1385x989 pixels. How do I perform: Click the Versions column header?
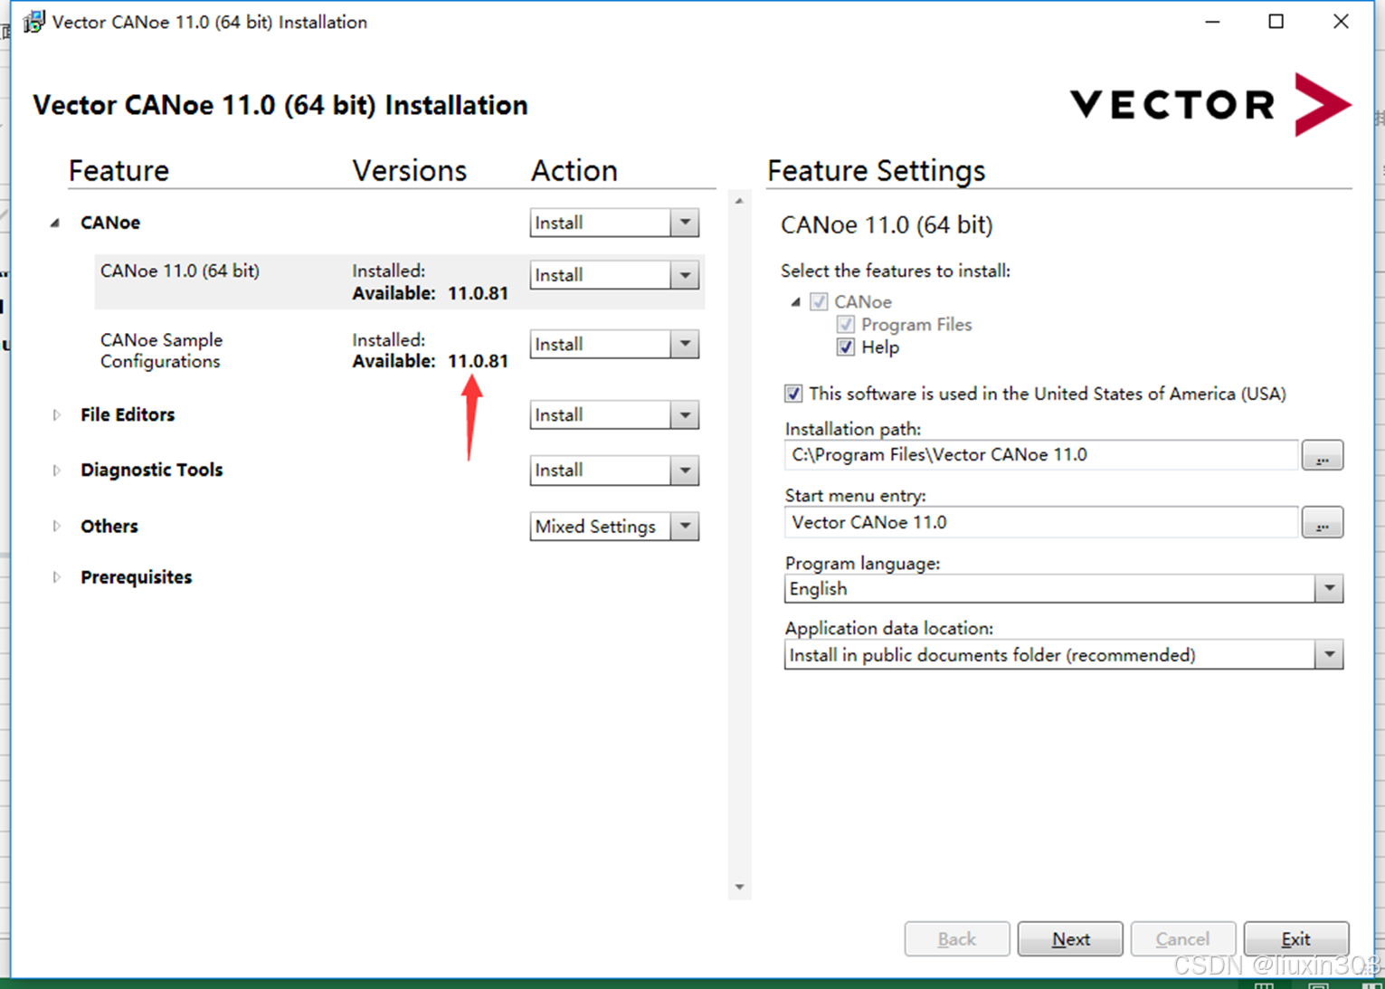(x=409, y=171)
